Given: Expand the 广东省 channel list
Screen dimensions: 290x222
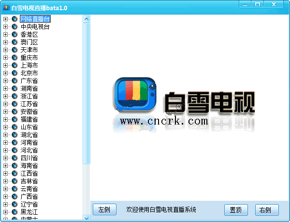Looking at the screenshot, I should pyautogui.click(x=5, y=81).
